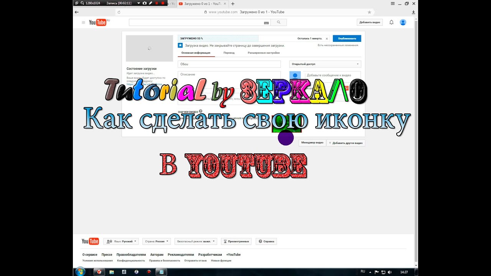Pause recording in the recorder bar

(157, 3)
